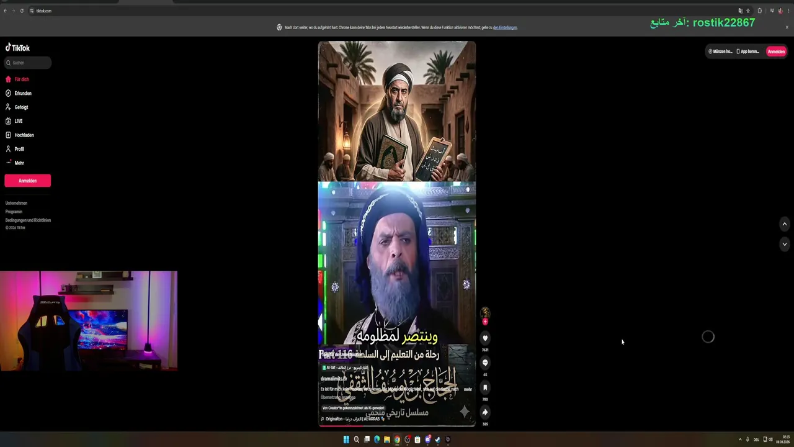The width and height of the screenshot is (794, 447).
Task: Dismiss the Chrome restore notification bar
Action: pos(787,27)
